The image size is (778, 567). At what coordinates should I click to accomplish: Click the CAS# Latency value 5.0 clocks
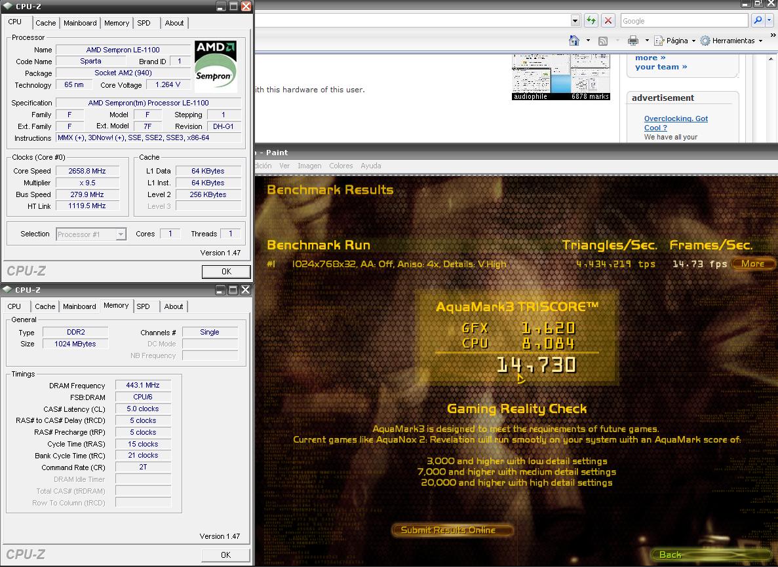pyautogui.click(x=143, y=409)
